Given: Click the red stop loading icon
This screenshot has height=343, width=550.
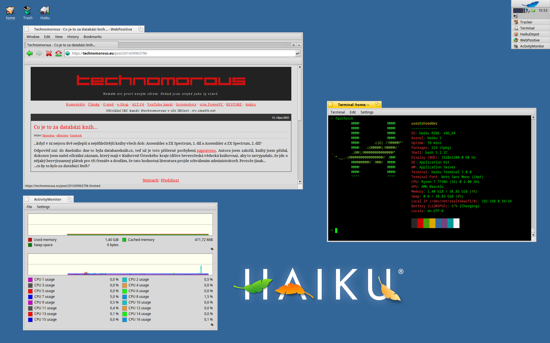Looking at the screenshot, I should pyautogui.click(x=49, y=53).
